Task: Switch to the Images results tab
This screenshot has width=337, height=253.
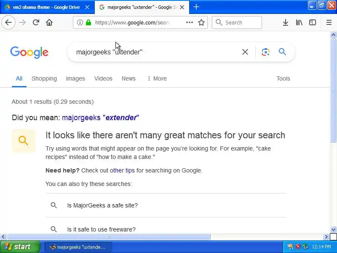Action: point(75,78)
